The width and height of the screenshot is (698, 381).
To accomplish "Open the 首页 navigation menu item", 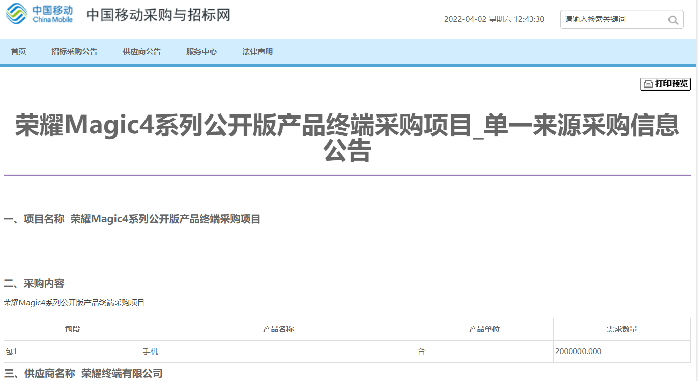I will pyautogui.click(x=18, y=51).
